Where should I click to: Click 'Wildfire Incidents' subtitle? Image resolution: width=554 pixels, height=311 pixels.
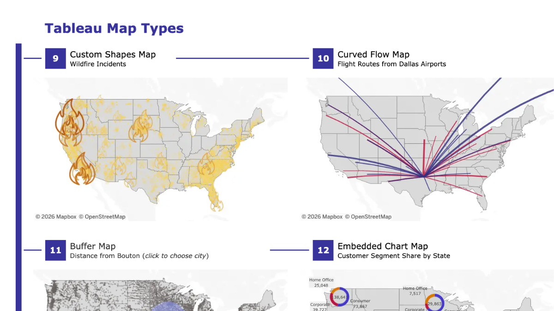click(x=98, y=64)
